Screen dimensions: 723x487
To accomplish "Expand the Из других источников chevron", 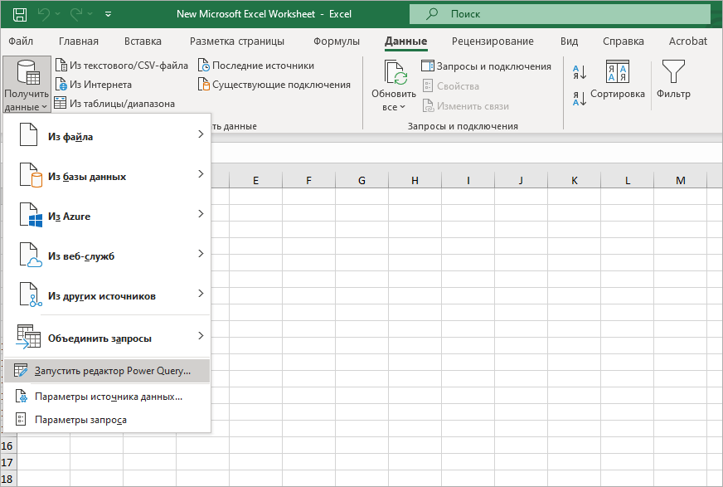I will tap(201, 294).
